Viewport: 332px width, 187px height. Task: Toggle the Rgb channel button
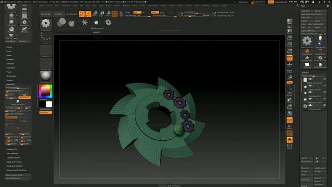137,12
